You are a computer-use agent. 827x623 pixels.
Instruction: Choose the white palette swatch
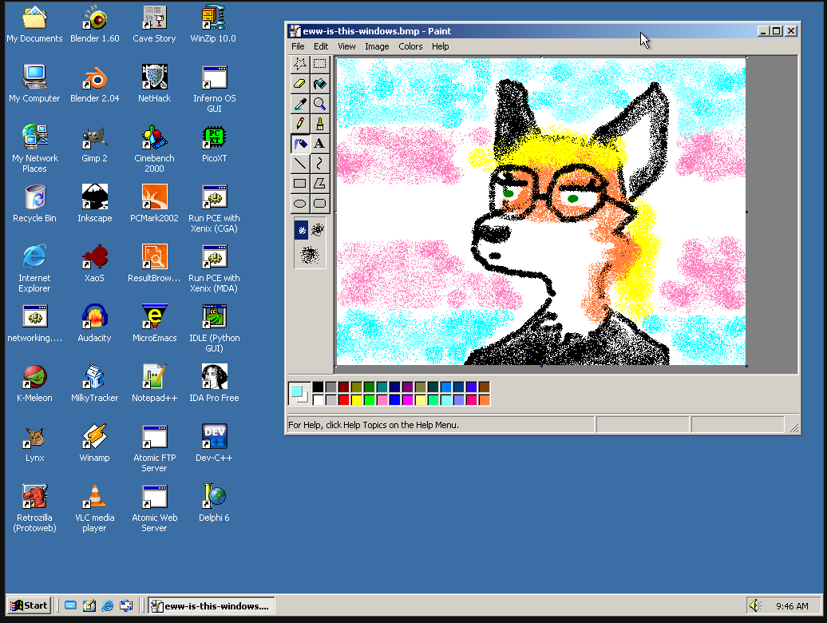pos(318,400)
